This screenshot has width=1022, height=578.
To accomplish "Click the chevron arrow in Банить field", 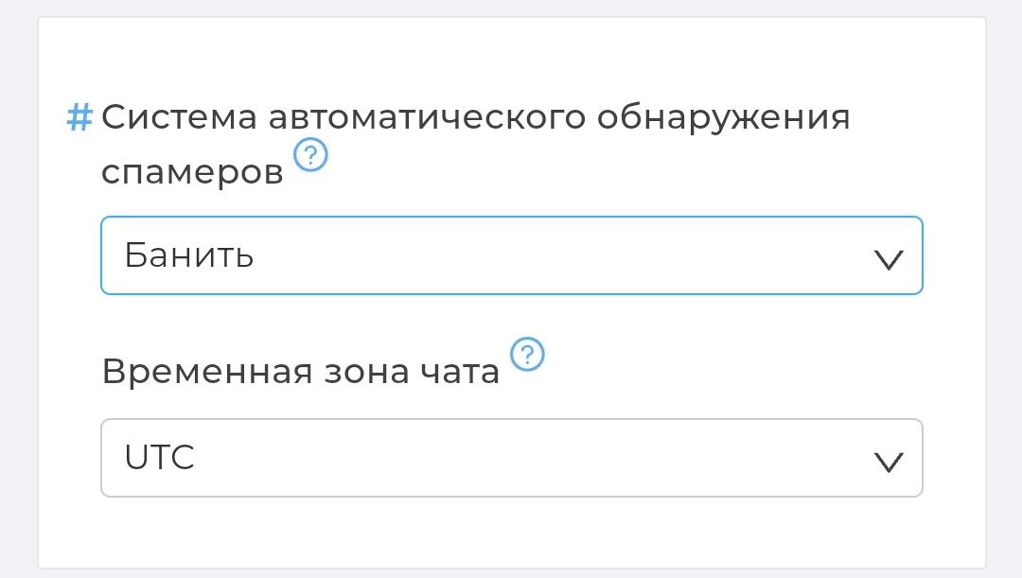I will [x=889, y=259].
